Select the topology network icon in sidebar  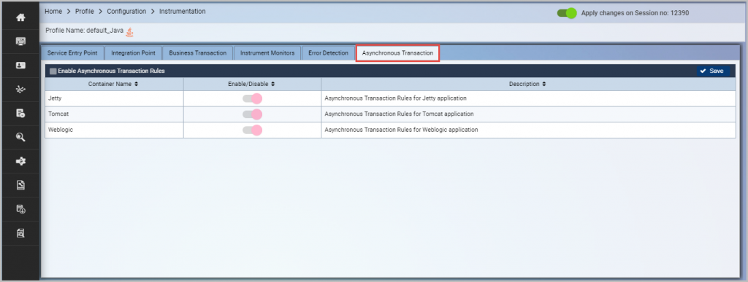[20, 90]
